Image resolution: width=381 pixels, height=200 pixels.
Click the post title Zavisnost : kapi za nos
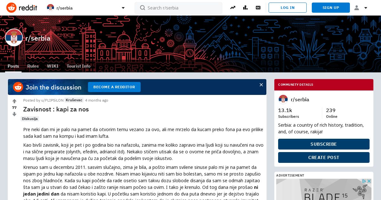click(56, 109)
